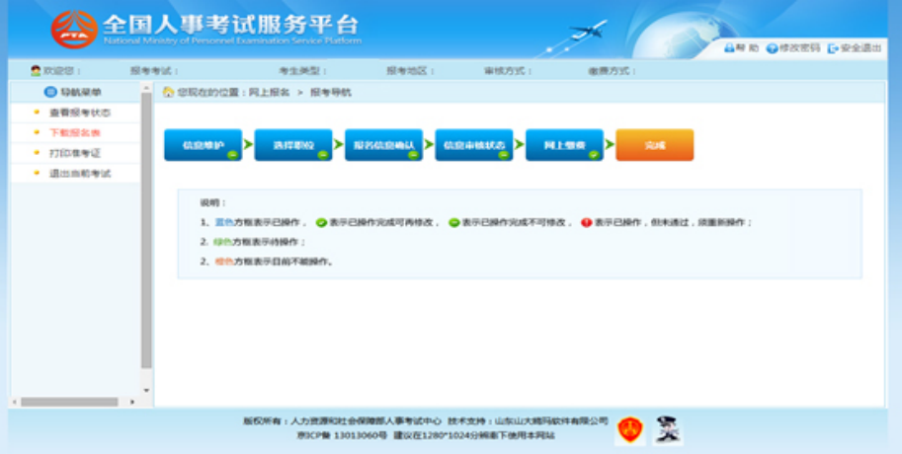Screen dimensions: 902x454
Task: Click the sidebar horizontal scrollbar
Action: 69,402
